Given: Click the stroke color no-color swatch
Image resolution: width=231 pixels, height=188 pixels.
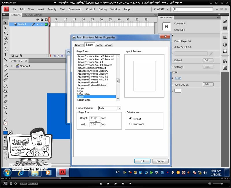Looking at the screenshot, I should (x=5, y=124).
